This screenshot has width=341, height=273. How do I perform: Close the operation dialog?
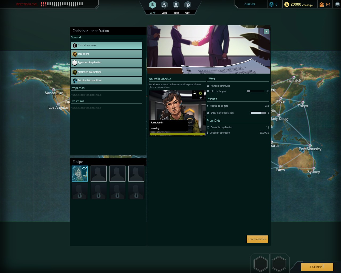click(266, 31)
